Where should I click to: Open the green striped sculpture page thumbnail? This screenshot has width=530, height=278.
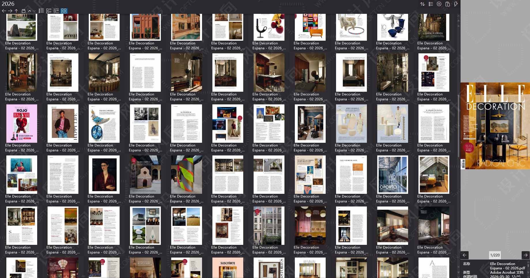[186, 174]
